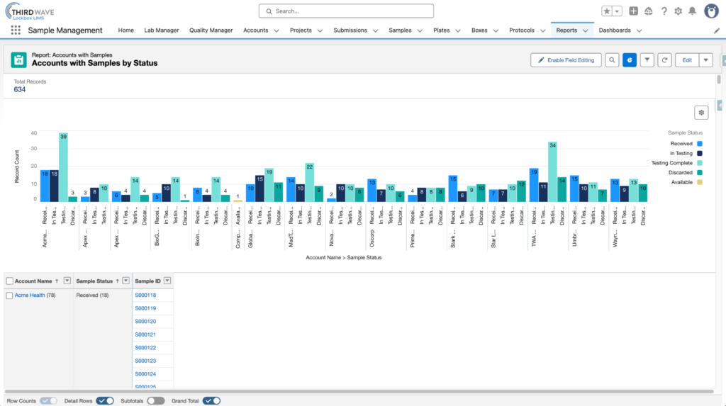This screenshot has width=726, height=406.
Task: Click the Available legend color swatch
Action: pos(700,182)
